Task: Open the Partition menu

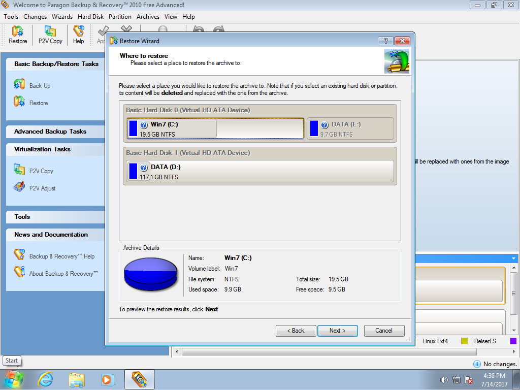Action: point(120,17)
